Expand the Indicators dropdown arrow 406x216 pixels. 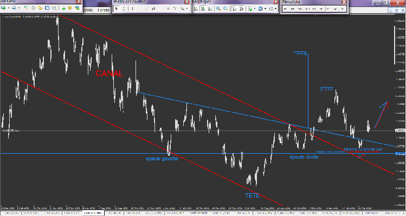255,9
